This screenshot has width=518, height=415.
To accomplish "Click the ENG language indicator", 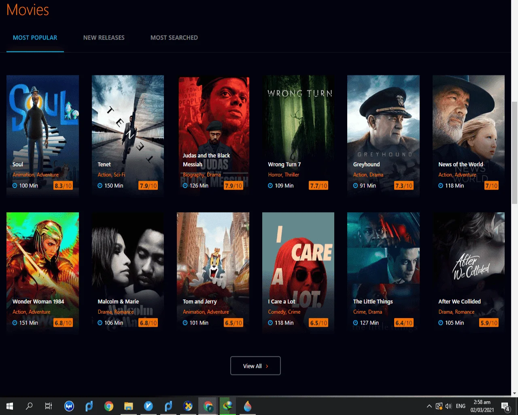I will 461,406.
